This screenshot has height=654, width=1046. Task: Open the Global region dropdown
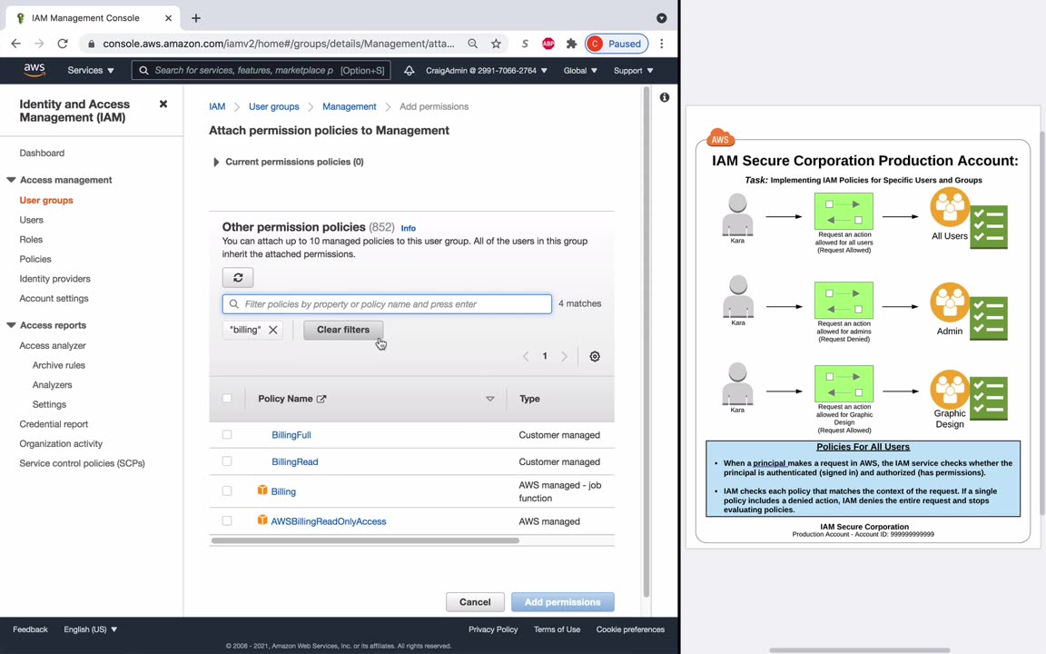pos(580,70)
